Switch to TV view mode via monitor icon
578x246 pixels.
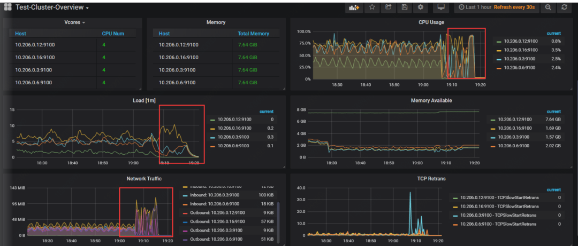pos(441,7)
